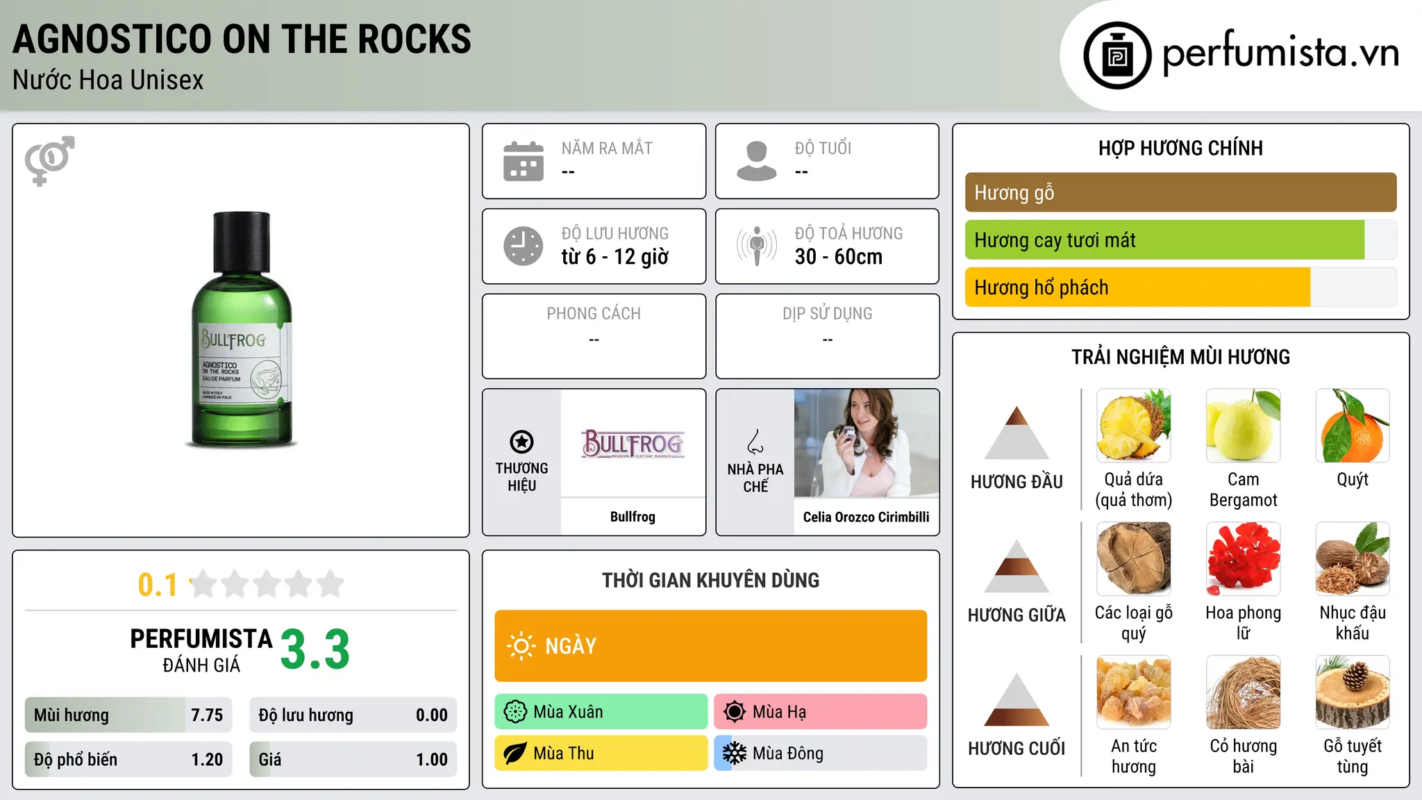Click the Mùi hương 7.75 score bar
This screenshot has width=1422, height=800.
click(x=128, y=715)
